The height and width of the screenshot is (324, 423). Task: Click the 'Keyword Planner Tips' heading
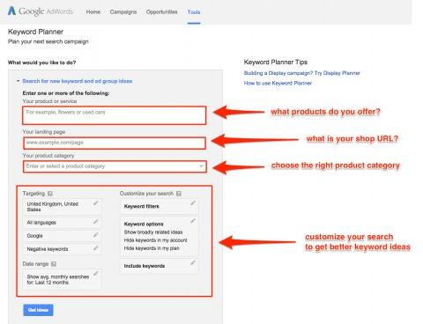coord(276,63)
